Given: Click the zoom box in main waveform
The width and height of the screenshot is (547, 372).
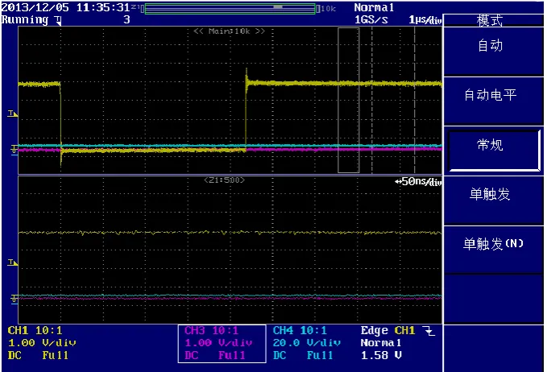Looking at the screenshot, I should click(x=349, y=100).
